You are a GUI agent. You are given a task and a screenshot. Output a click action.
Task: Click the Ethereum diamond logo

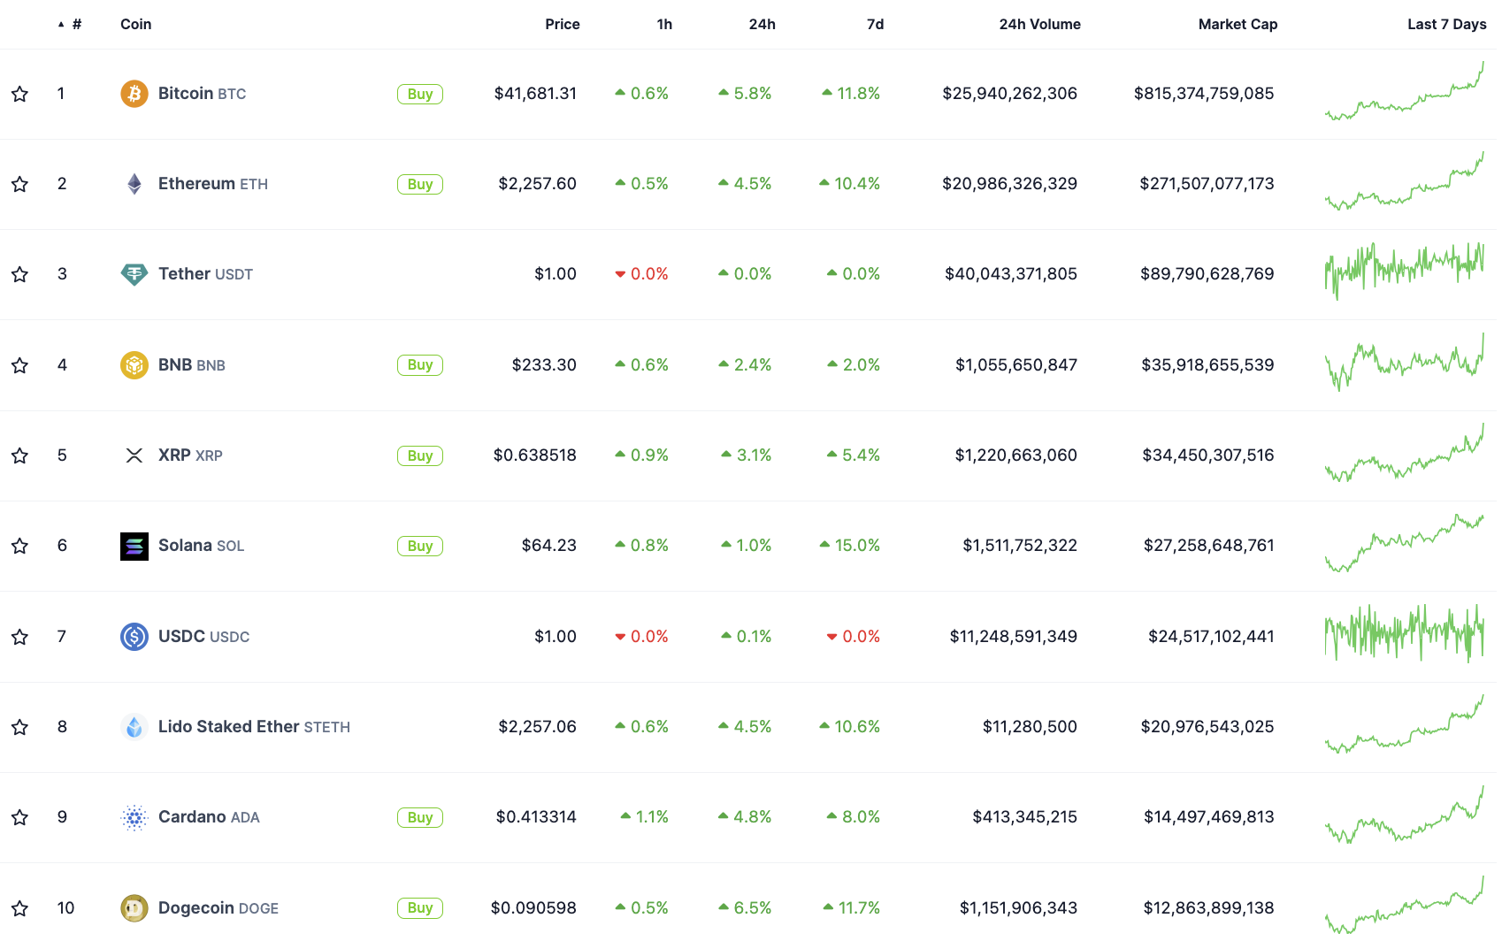coord(134,184)
